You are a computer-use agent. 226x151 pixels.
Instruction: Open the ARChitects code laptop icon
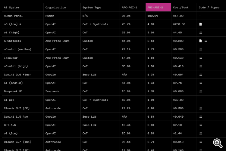click(x=206, y=41)
